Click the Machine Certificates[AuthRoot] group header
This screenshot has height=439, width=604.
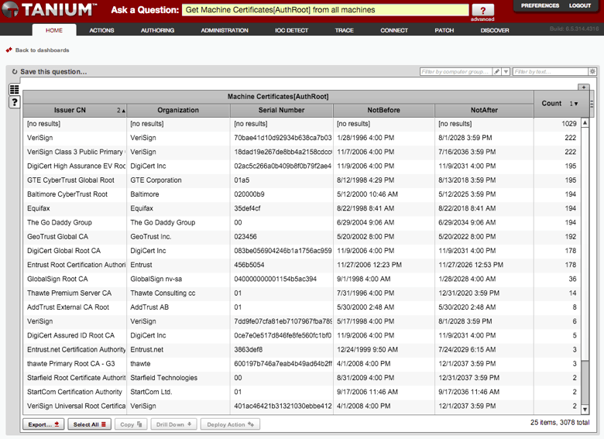coord(278,97)
